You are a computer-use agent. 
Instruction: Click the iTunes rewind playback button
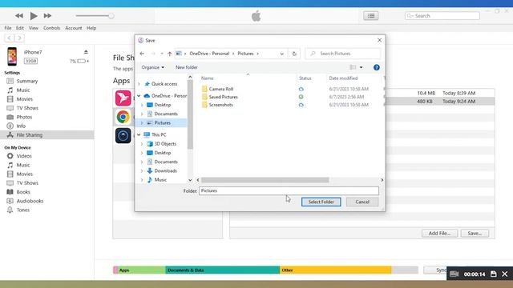tap(19, 16)
